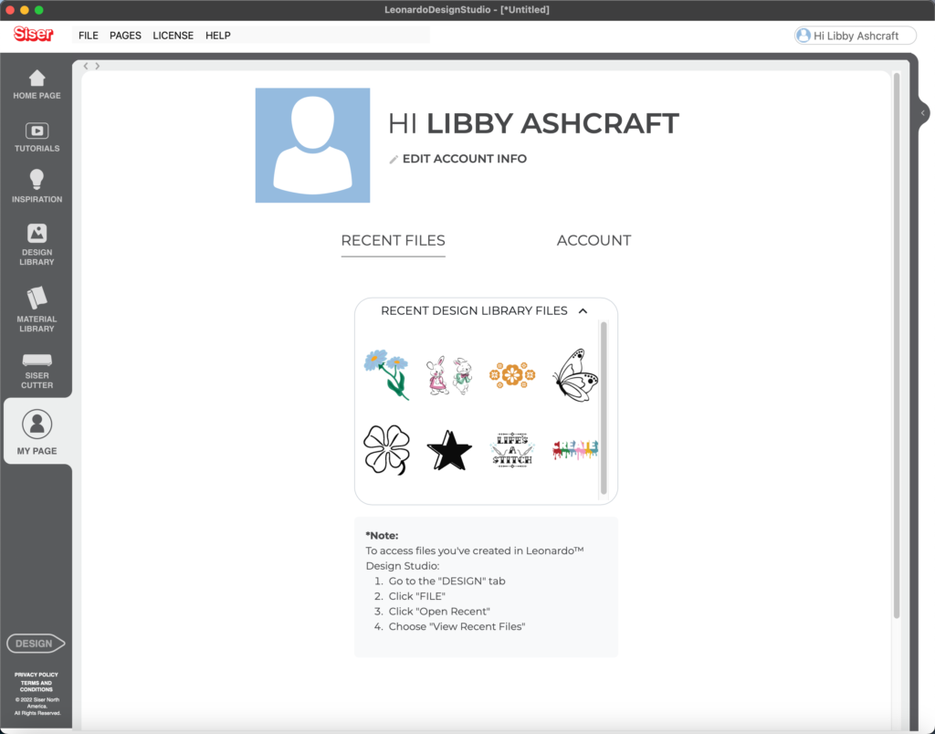This screenshot has height=734, width=935.
Task: Click the back navigation arrow
Action: click(x=86, y=66)
